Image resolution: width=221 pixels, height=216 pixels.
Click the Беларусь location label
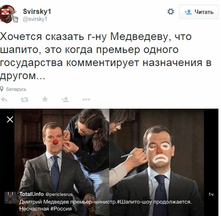click(16, 89)
